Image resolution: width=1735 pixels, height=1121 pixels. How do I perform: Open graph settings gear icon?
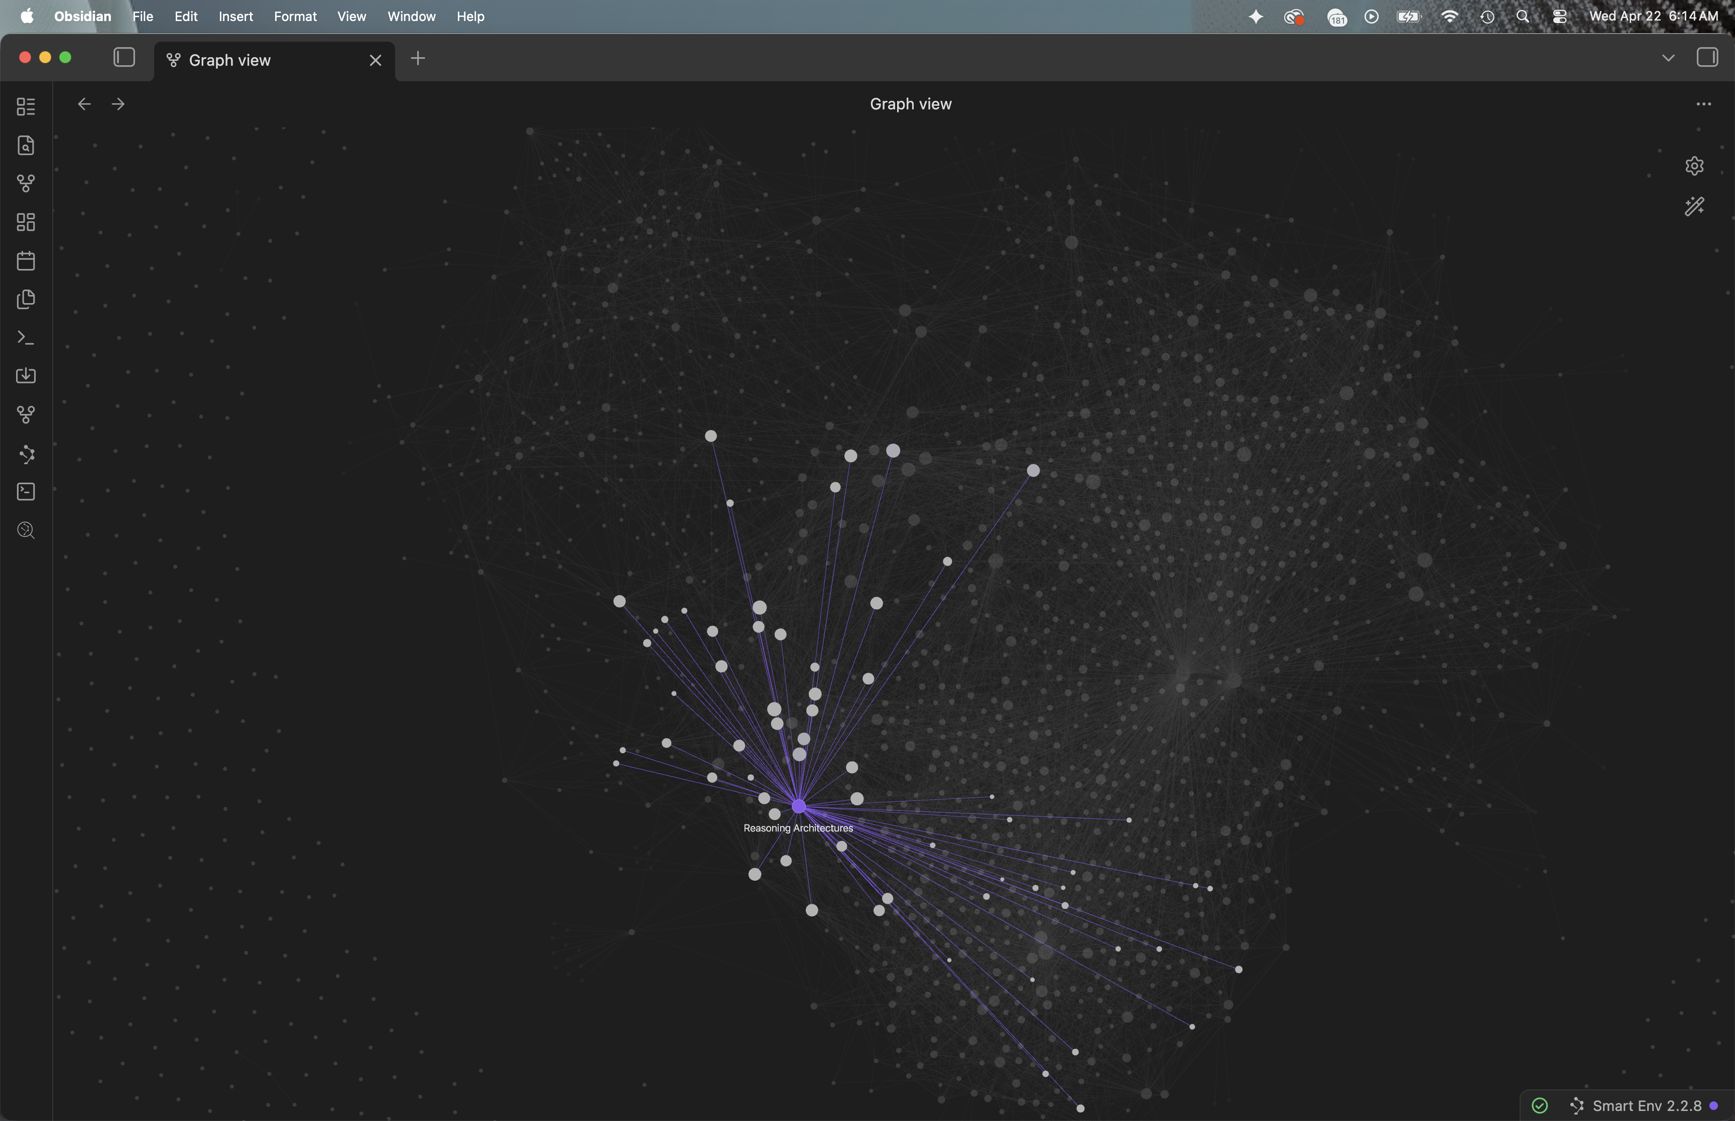[1694, 166]
